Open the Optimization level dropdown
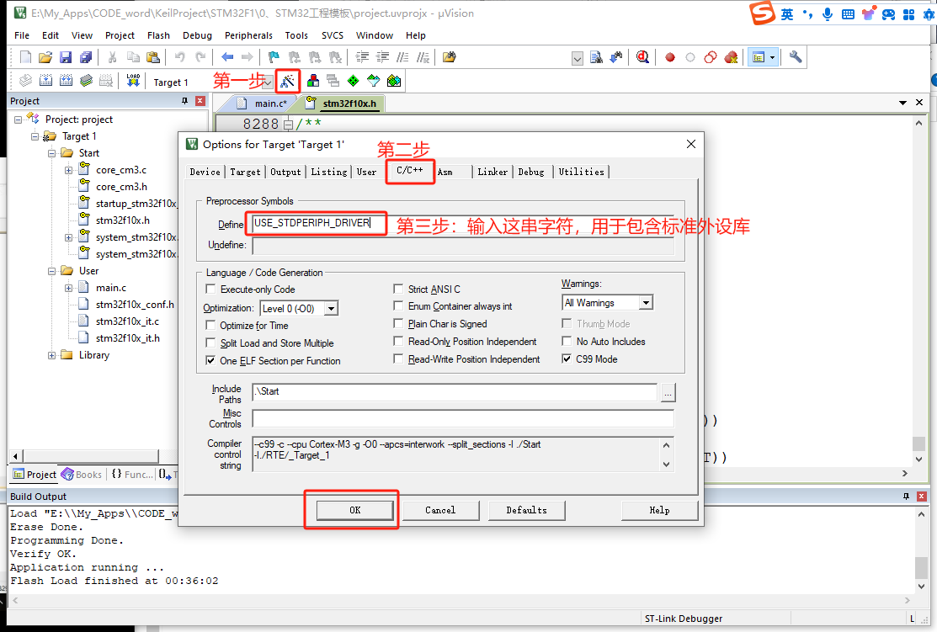 331,308
